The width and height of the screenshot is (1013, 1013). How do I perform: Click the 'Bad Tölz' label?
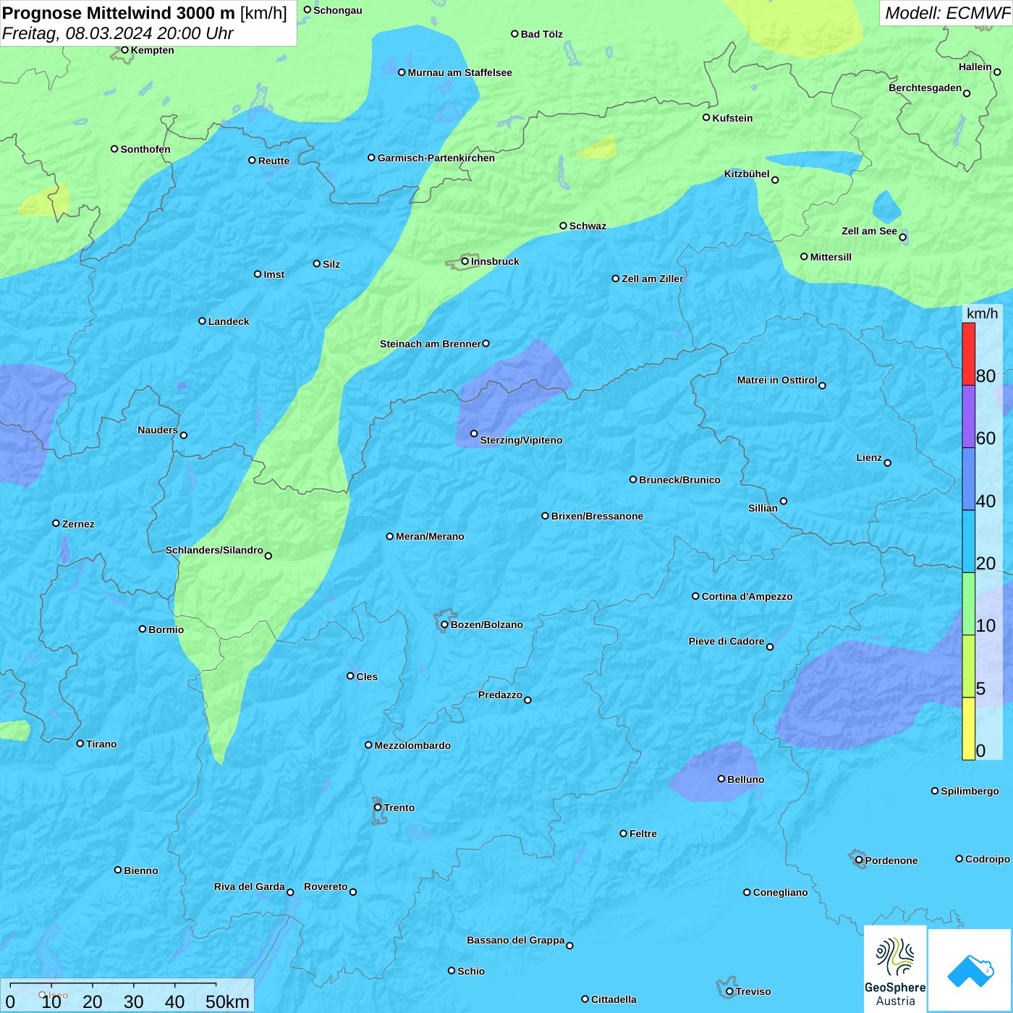542,34
